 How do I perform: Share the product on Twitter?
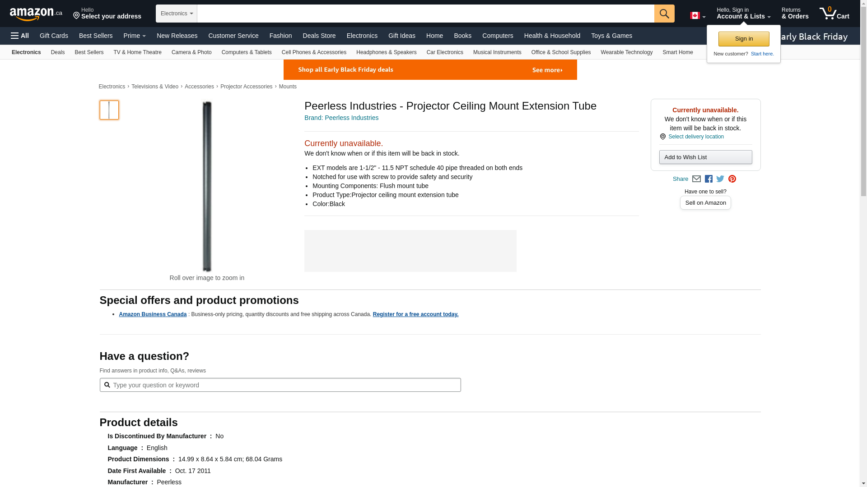coord(720,179)
